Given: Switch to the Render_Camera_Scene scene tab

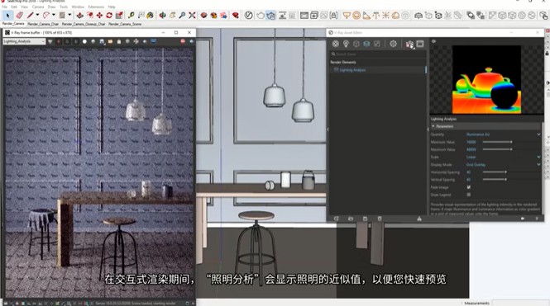Looking at the screenshot, I should (125, 24).
